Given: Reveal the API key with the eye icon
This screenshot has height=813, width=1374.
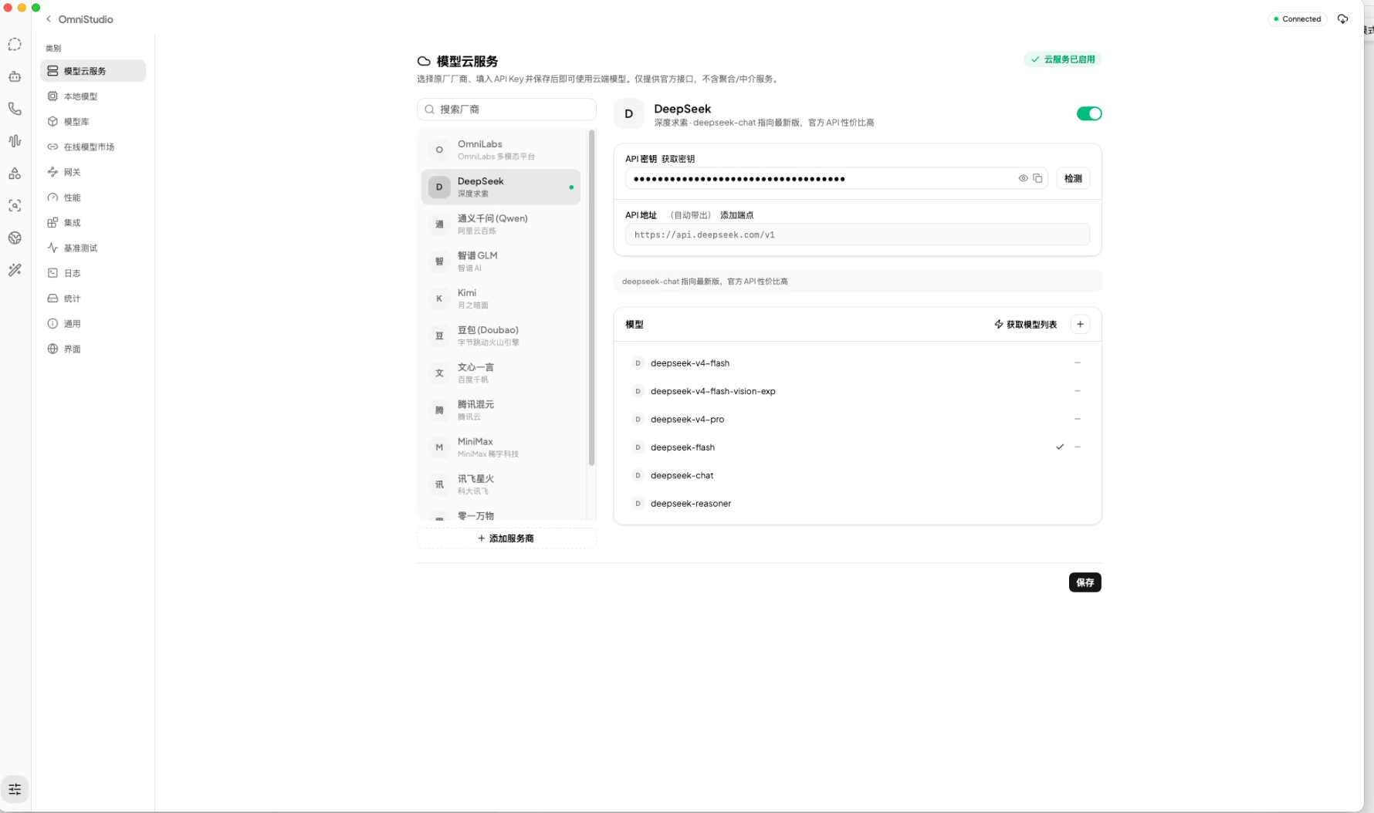Looking at the screenshot, I should click(x=1023, y=179).
